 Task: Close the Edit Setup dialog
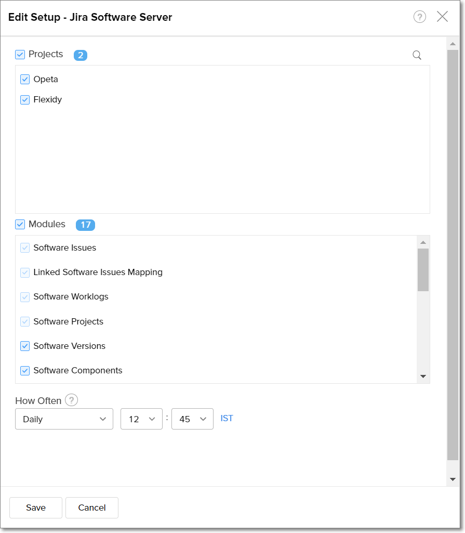pos(442,17)
